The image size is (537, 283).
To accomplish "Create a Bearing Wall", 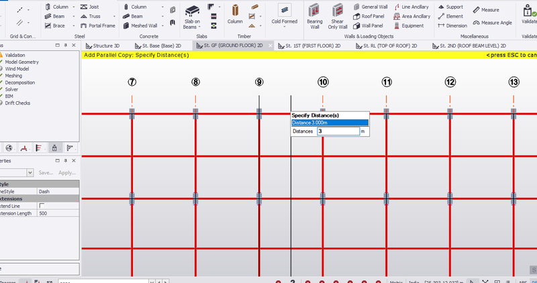I will (314, 16).
